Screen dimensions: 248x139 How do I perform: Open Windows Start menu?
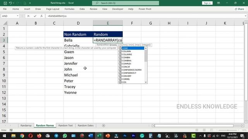click(x=4, y=136)
